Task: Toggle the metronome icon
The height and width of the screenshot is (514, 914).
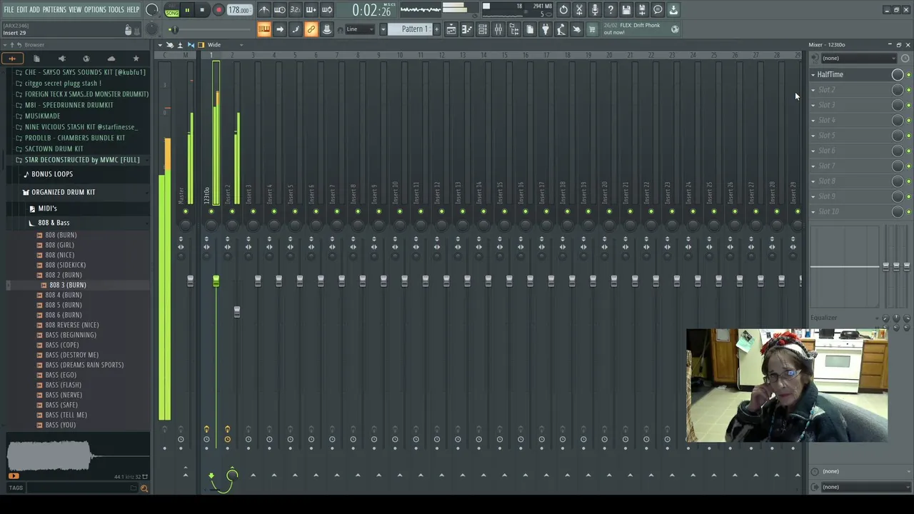Action: [x=264, y=10]
